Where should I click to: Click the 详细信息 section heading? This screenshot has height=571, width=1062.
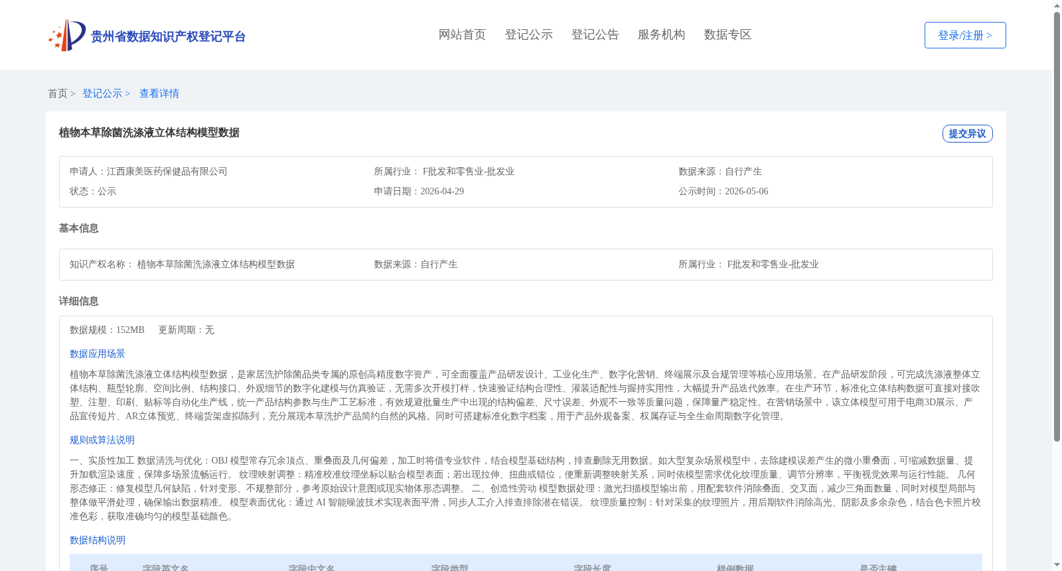pyautogui.click(x=78, y=301)
